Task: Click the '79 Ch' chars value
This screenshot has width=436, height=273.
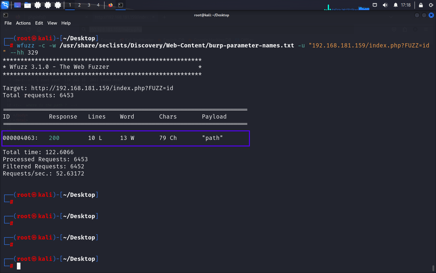Action: pos(168,138)
